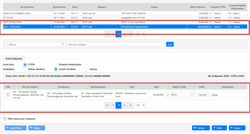Jump to last page in document list paginator
Image resolution: width=250 pixels, height=134 pixels.
130,34
